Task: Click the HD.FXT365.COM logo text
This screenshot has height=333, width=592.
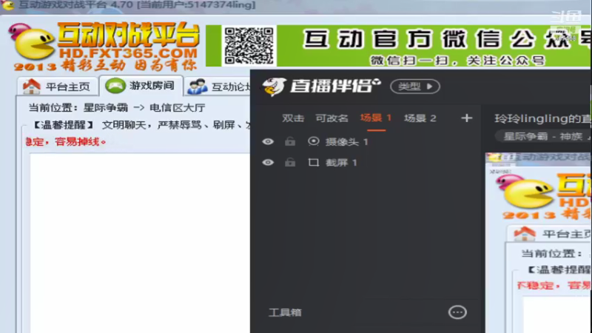Action: 128,53
